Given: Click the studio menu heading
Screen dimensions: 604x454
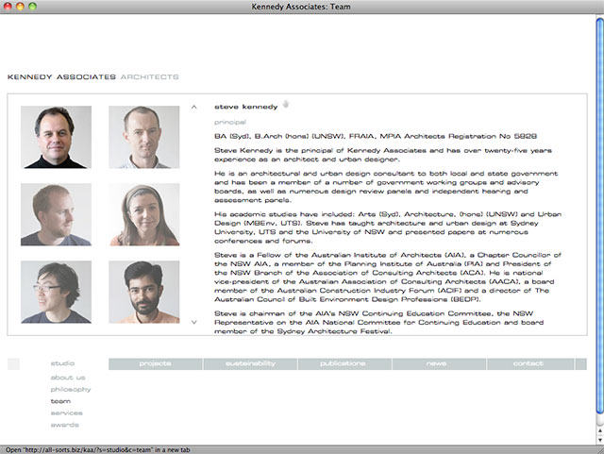Looking at the screenshot, I should [62, 363].
